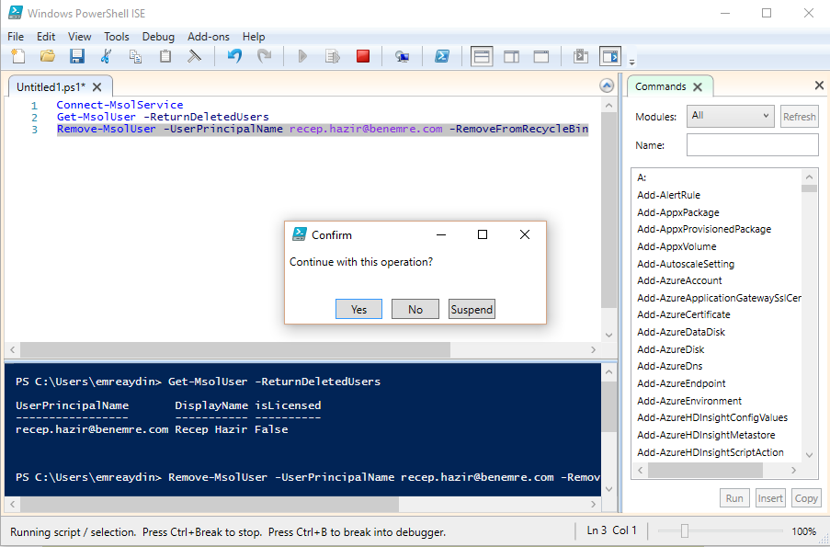Open the Debug menu

pos(158,37)
